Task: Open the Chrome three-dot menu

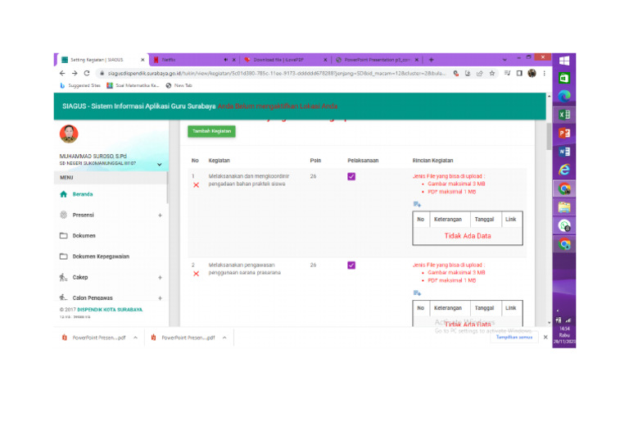Action: (545, 74)
